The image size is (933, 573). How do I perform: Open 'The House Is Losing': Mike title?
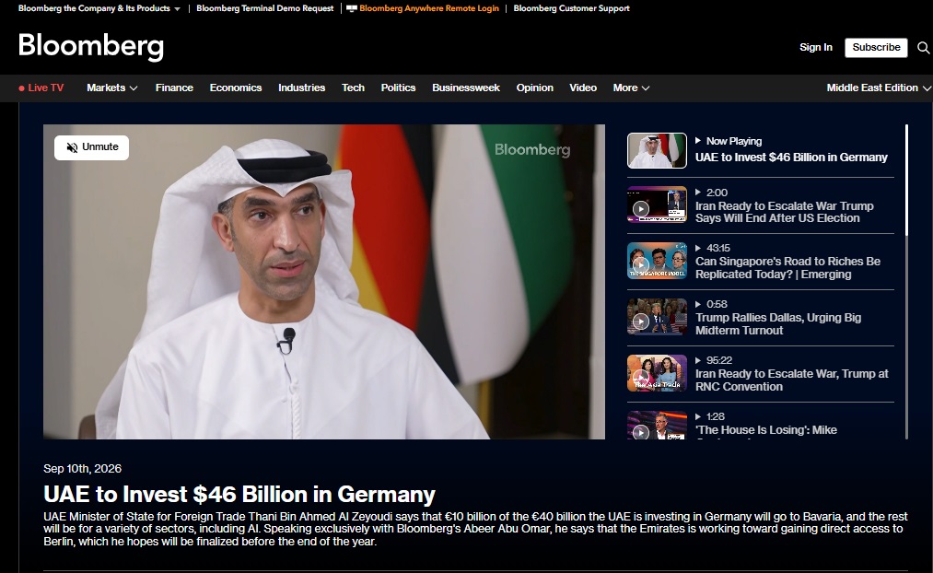coord(765,429)
